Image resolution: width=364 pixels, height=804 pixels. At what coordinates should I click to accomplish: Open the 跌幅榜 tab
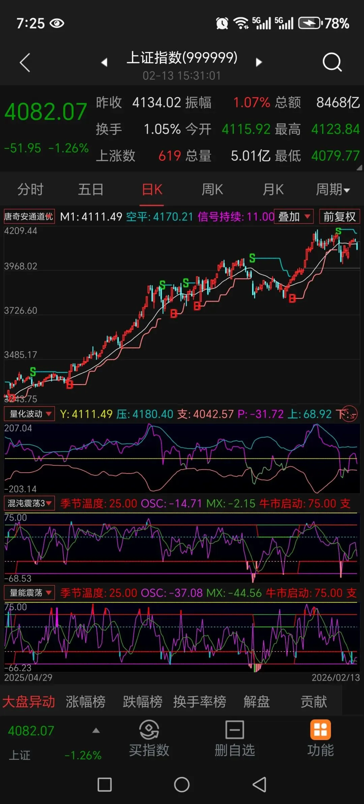pos(142,702)
